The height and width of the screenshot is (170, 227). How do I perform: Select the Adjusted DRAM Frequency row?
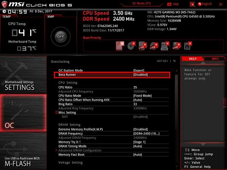tap(113, 138)
